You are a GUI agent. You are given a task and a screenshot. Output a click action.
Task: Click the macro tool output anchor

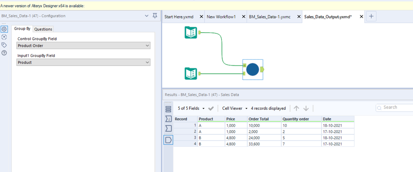262,69
